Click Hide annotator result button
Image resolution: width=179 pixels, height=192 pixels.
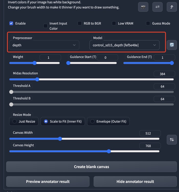[135, 182]
